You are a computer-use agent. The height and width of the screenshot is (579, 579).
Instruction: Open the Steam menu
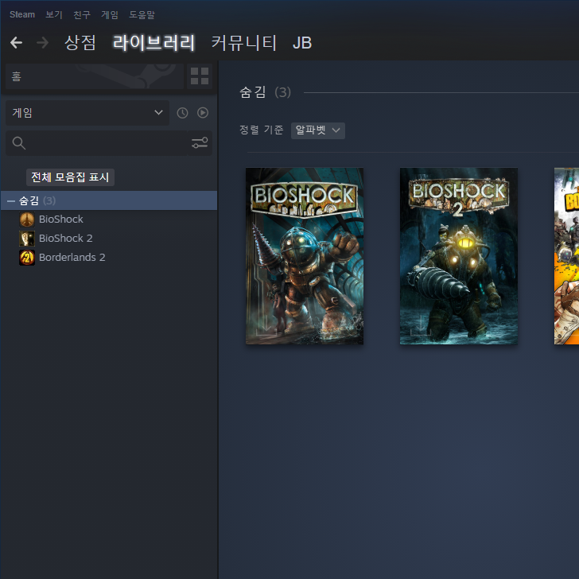[x=22, y=15]
